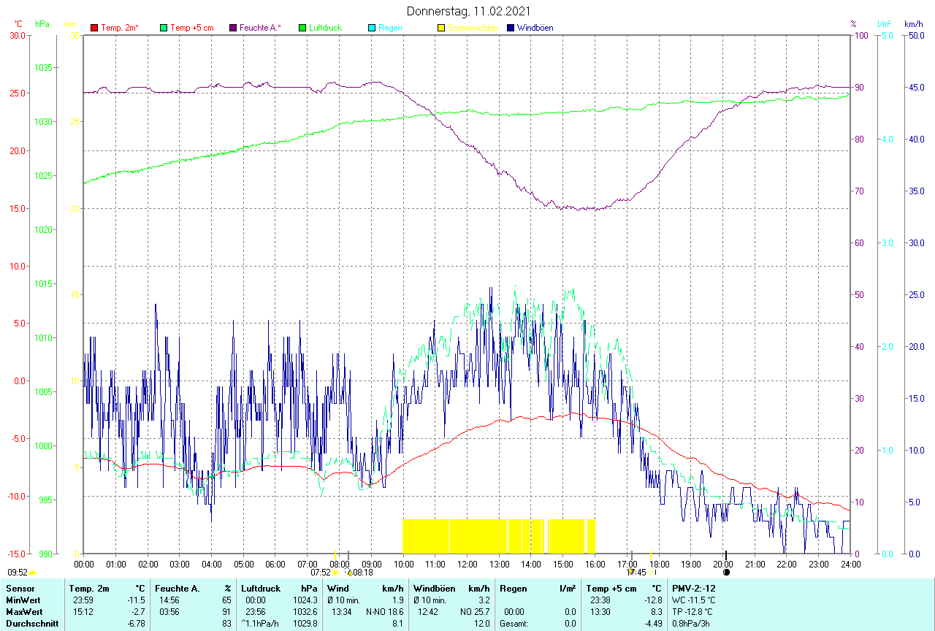Click the NO 25.7 maximum gust value
This screenshot has height=631, width=935.
coord(476,611)
